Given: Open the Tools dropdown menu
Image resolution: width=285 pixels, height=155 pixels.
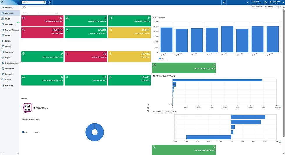Looking at the screenshot, I should click(x=278, y=7).
